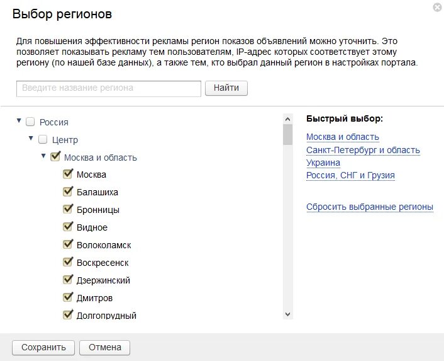
Task: Collapse the Центр tree node
Action: [31, 139]
